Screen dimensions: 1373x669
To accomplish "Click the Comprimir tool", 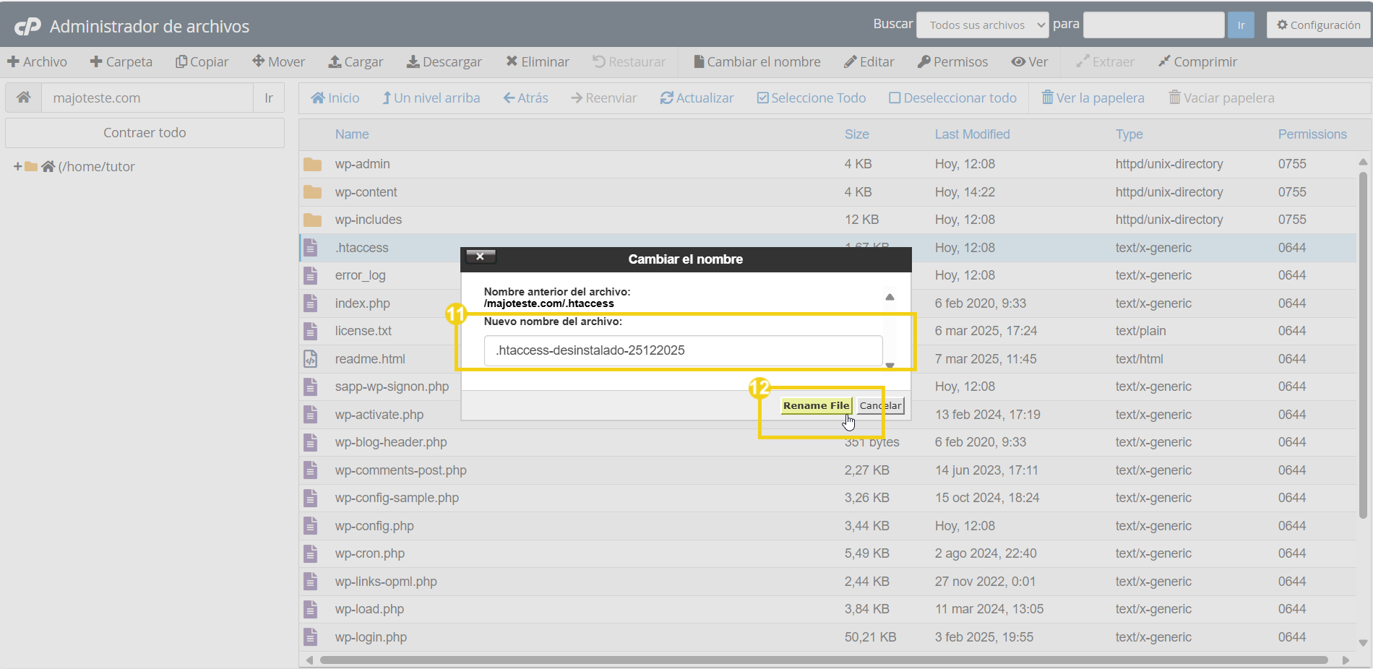I will [1197, 61].
